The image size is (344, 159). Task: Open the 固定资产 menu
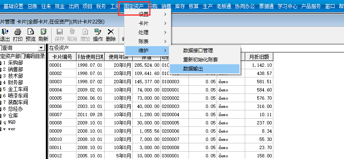(134, 6)
